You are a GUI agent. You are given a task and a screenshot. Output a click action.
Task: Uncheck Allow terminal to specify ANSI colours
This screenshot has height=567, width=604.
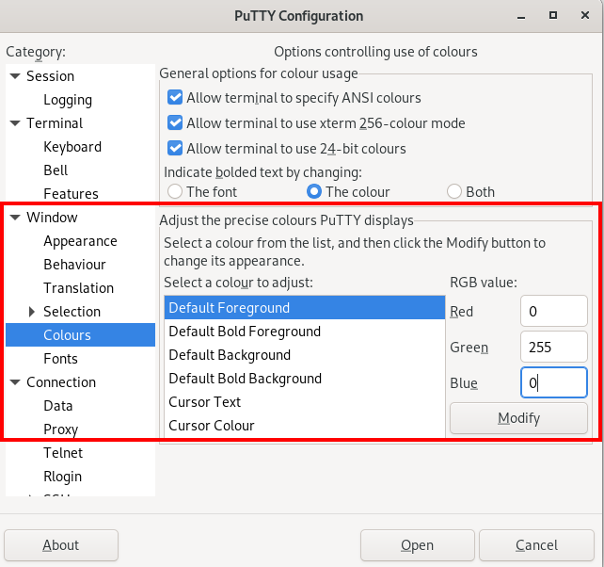pos(175,98)
